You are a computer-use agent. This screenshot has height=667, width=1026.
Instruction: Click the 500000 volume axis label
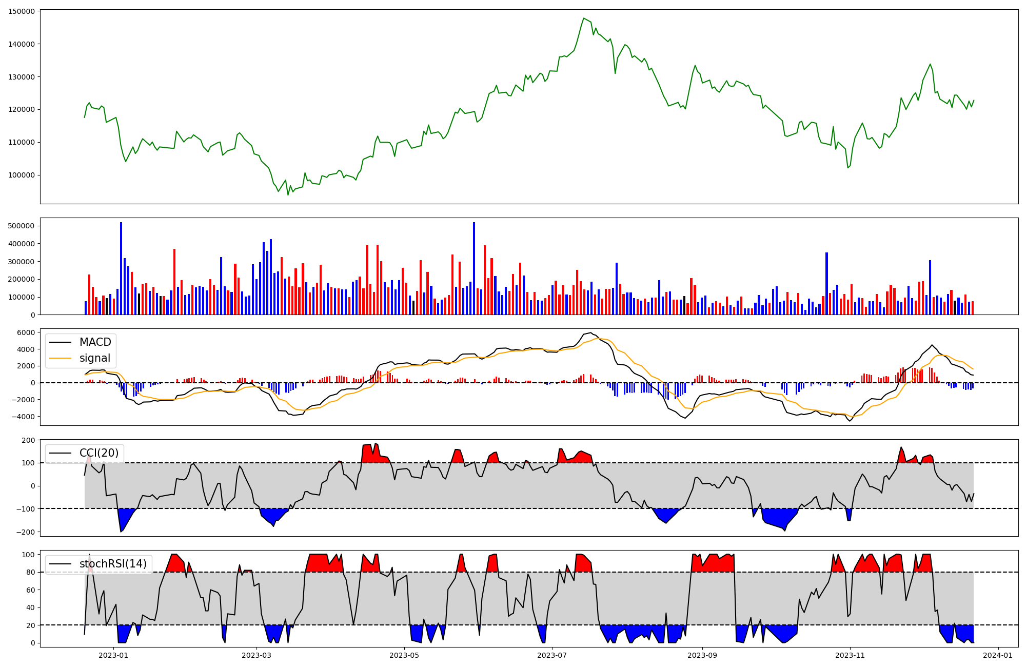(22, 226)
